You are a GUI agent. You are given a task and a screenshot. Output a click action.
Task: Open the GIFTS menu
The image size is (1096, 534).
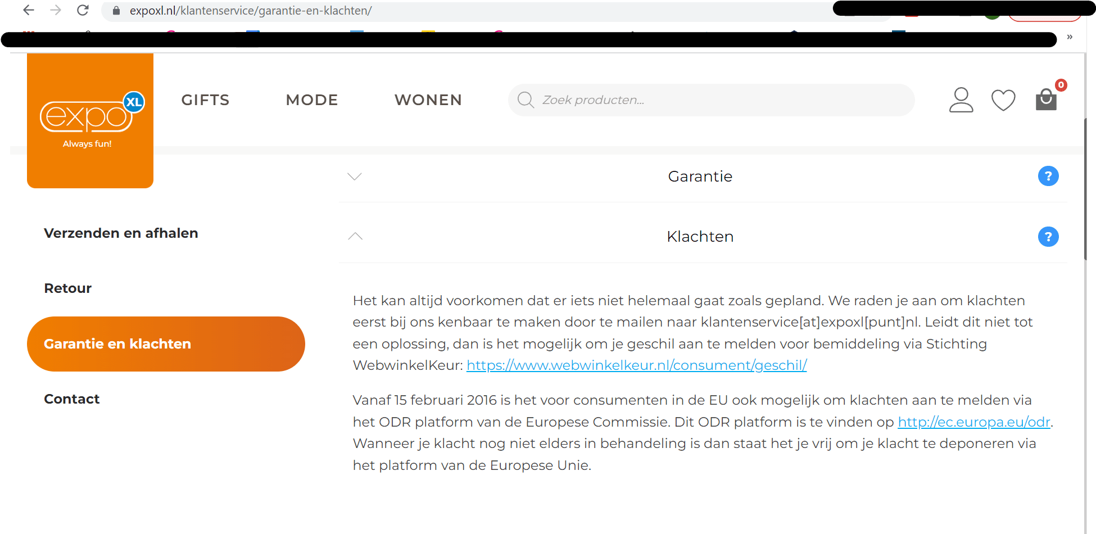205,100
